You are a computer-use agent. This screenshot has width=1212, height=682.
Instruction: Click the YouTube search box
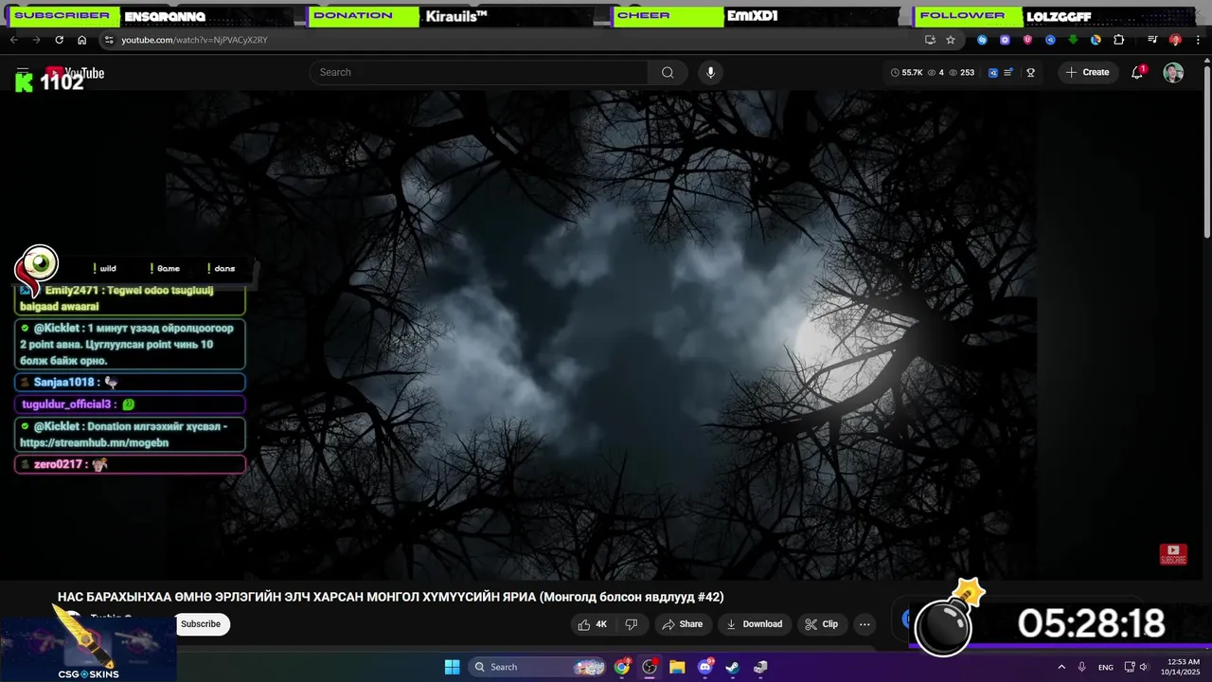click(479, 72)
